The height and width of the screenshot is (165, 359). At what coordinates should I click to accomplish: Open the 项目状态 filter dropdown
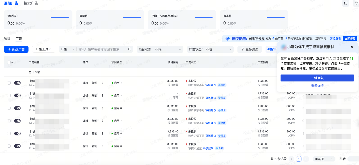coord(160,49)
